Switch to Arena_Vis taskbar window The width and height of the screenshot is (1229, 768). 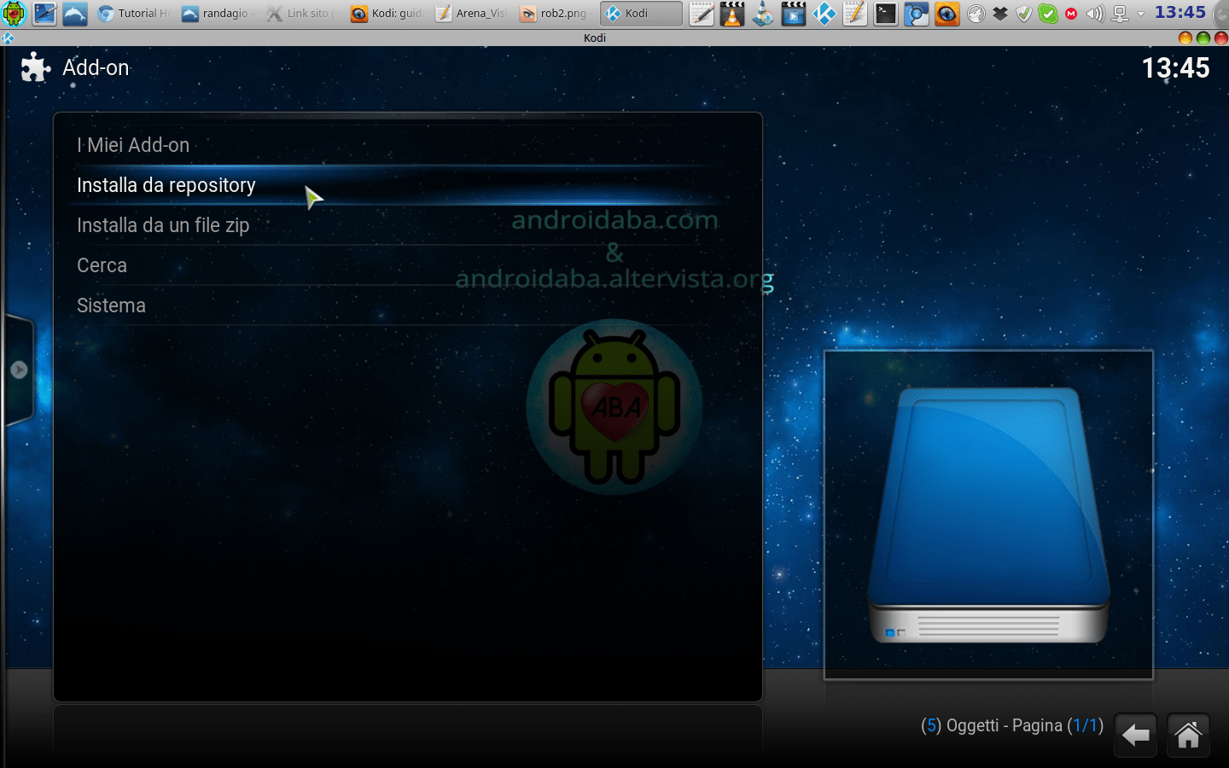click(x=471, y=13)
